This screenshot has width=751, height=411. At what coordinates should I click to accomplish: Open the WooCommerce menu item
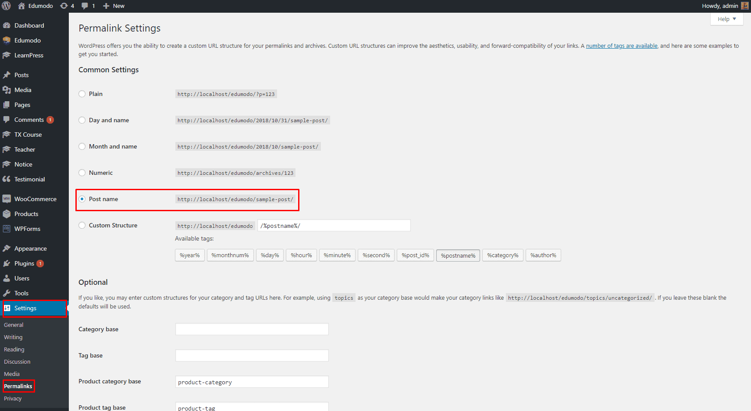point(35,199)
